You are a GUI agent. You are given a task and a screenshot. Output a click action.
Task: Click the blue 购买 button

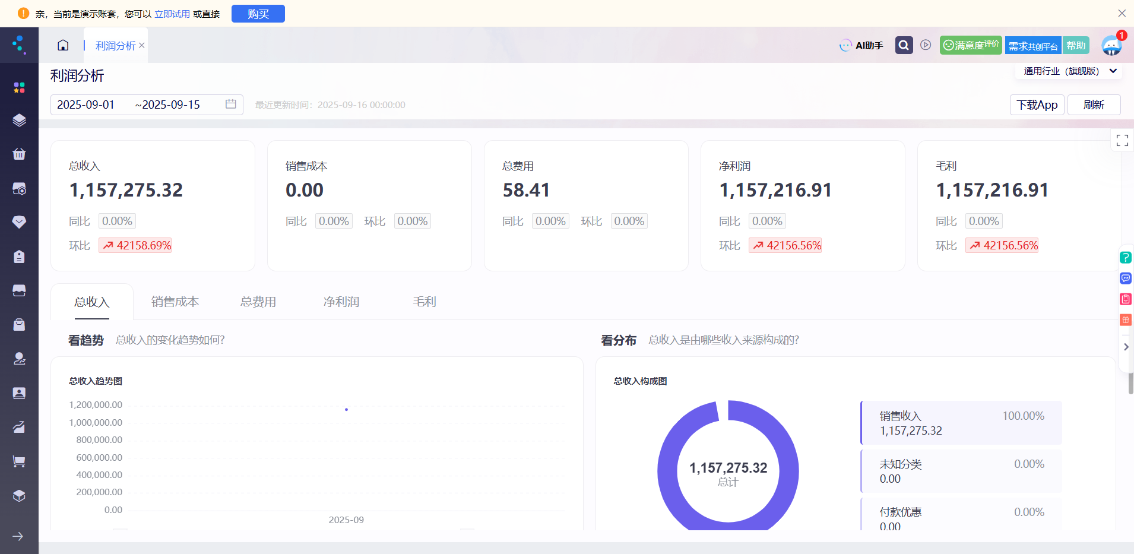point(258,14)
